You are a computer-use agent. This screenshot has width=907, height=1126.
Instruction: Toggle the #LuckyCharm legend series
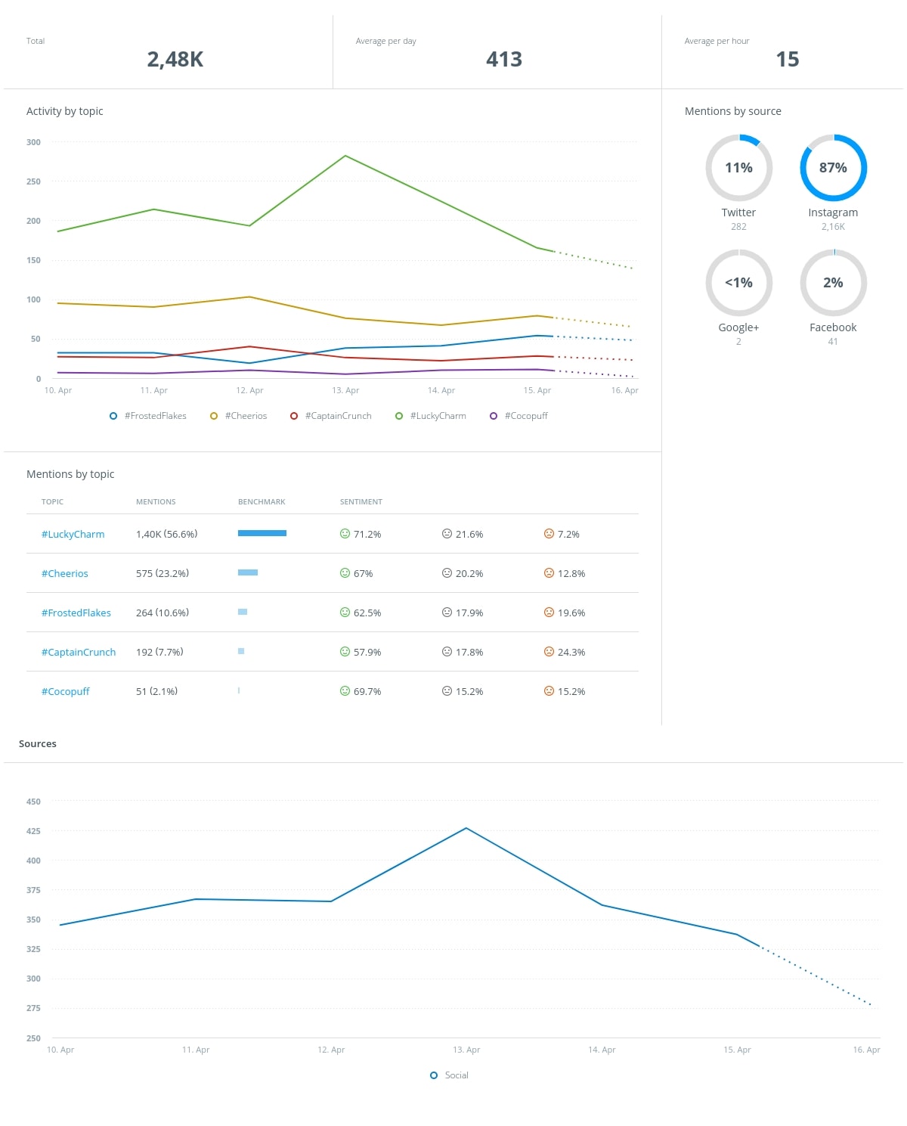[x=431, y=416]
